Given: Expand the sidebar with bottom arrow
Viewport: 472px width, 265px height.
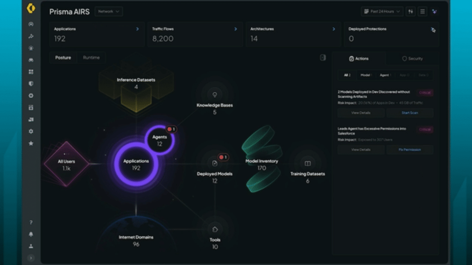Looking at the screenshot, I should 31,258.
